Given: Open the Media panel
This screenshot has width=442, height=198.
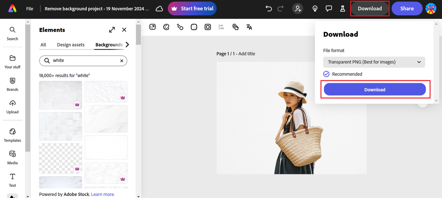Looking at the screenshot, I should pyautogui.click(x=12, y=158).
